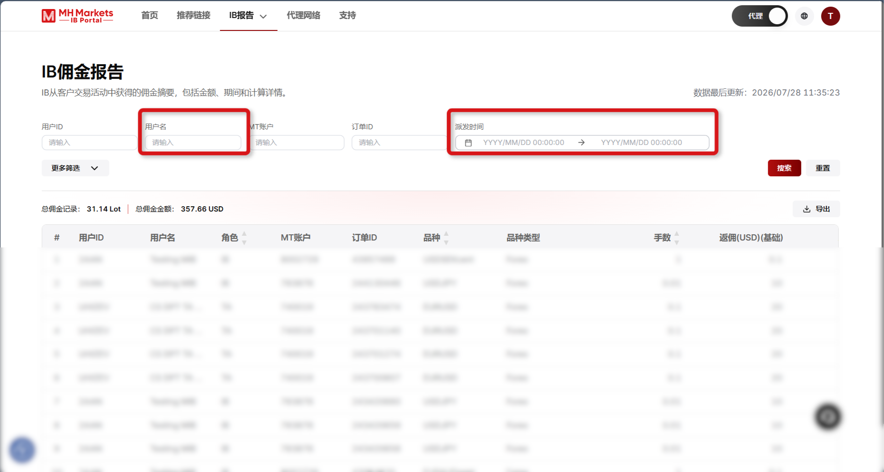Open the user avatar T menu

(x=830, y=16)
